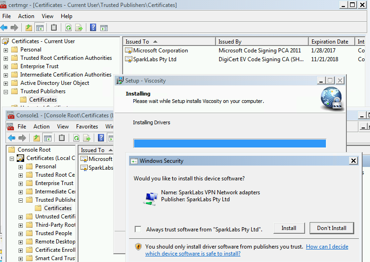This screenshot has height=262, width=370.
Task: Click the Installing Drivers progress bar
Action: pyautogui.click(x=230, y=143)
